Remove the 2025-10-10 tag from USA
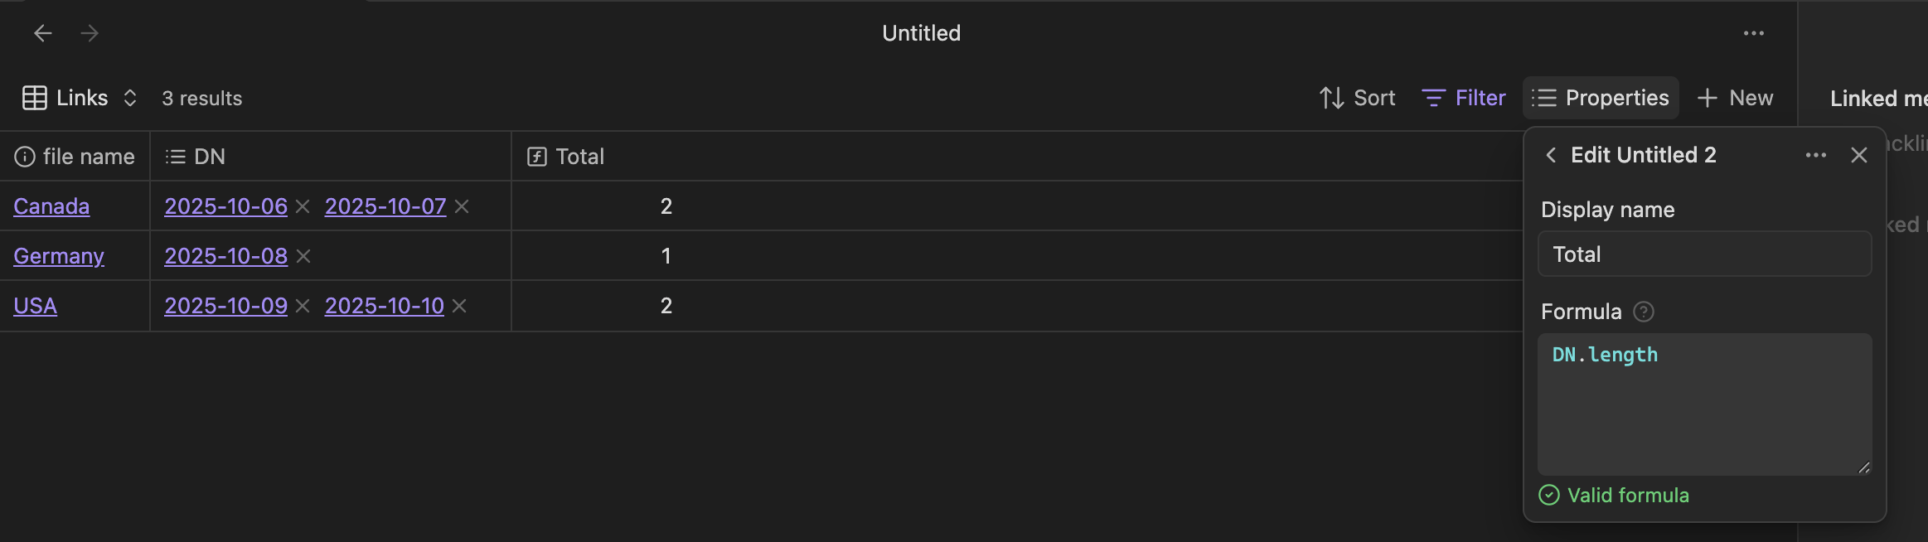The height and width of the screenshot is (542, 1928). pos(459,307)
